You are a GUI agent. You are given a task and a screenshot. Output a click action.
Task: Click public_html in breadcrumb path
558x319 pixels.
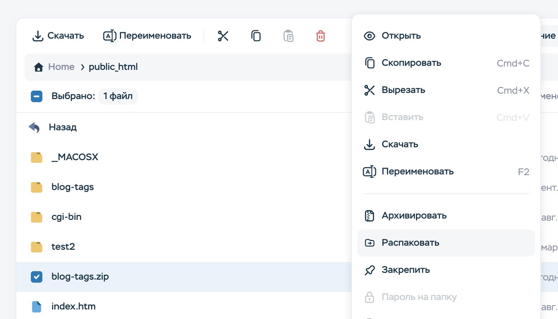click(x=113, y=67)
